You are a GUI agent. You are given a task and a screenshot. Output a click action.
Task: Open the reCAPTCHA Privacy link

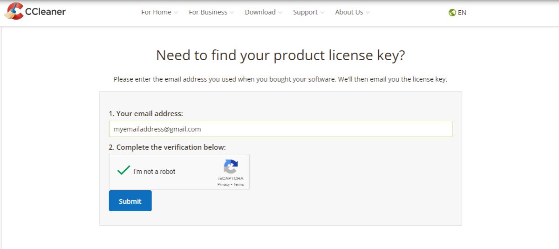pos(223,184)
